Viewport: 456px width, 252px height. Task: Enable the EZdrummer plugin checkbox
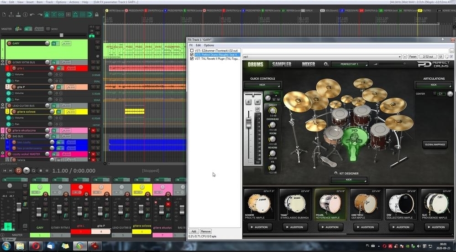(192, 51)
